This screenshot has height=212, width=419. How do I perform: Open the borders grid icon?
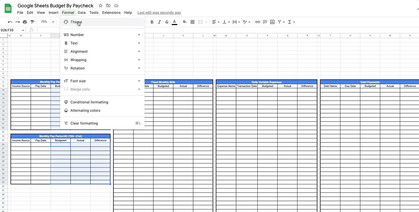[x=192, y=22]
